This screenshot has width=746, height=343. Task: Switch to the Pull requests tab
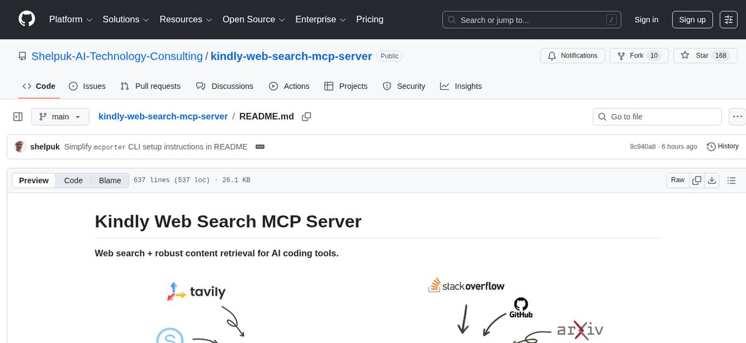(150, 86)
